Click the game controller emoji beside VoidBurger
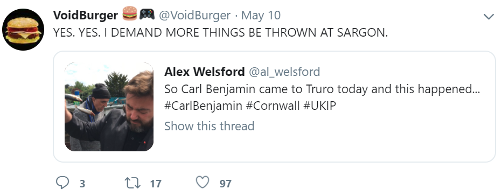This screenshot has height=196, width=502. tap(147, 14)
